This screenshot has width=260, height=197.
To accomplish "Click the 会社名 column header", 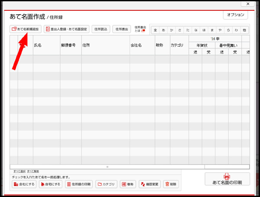I will (x=143, y=45).
